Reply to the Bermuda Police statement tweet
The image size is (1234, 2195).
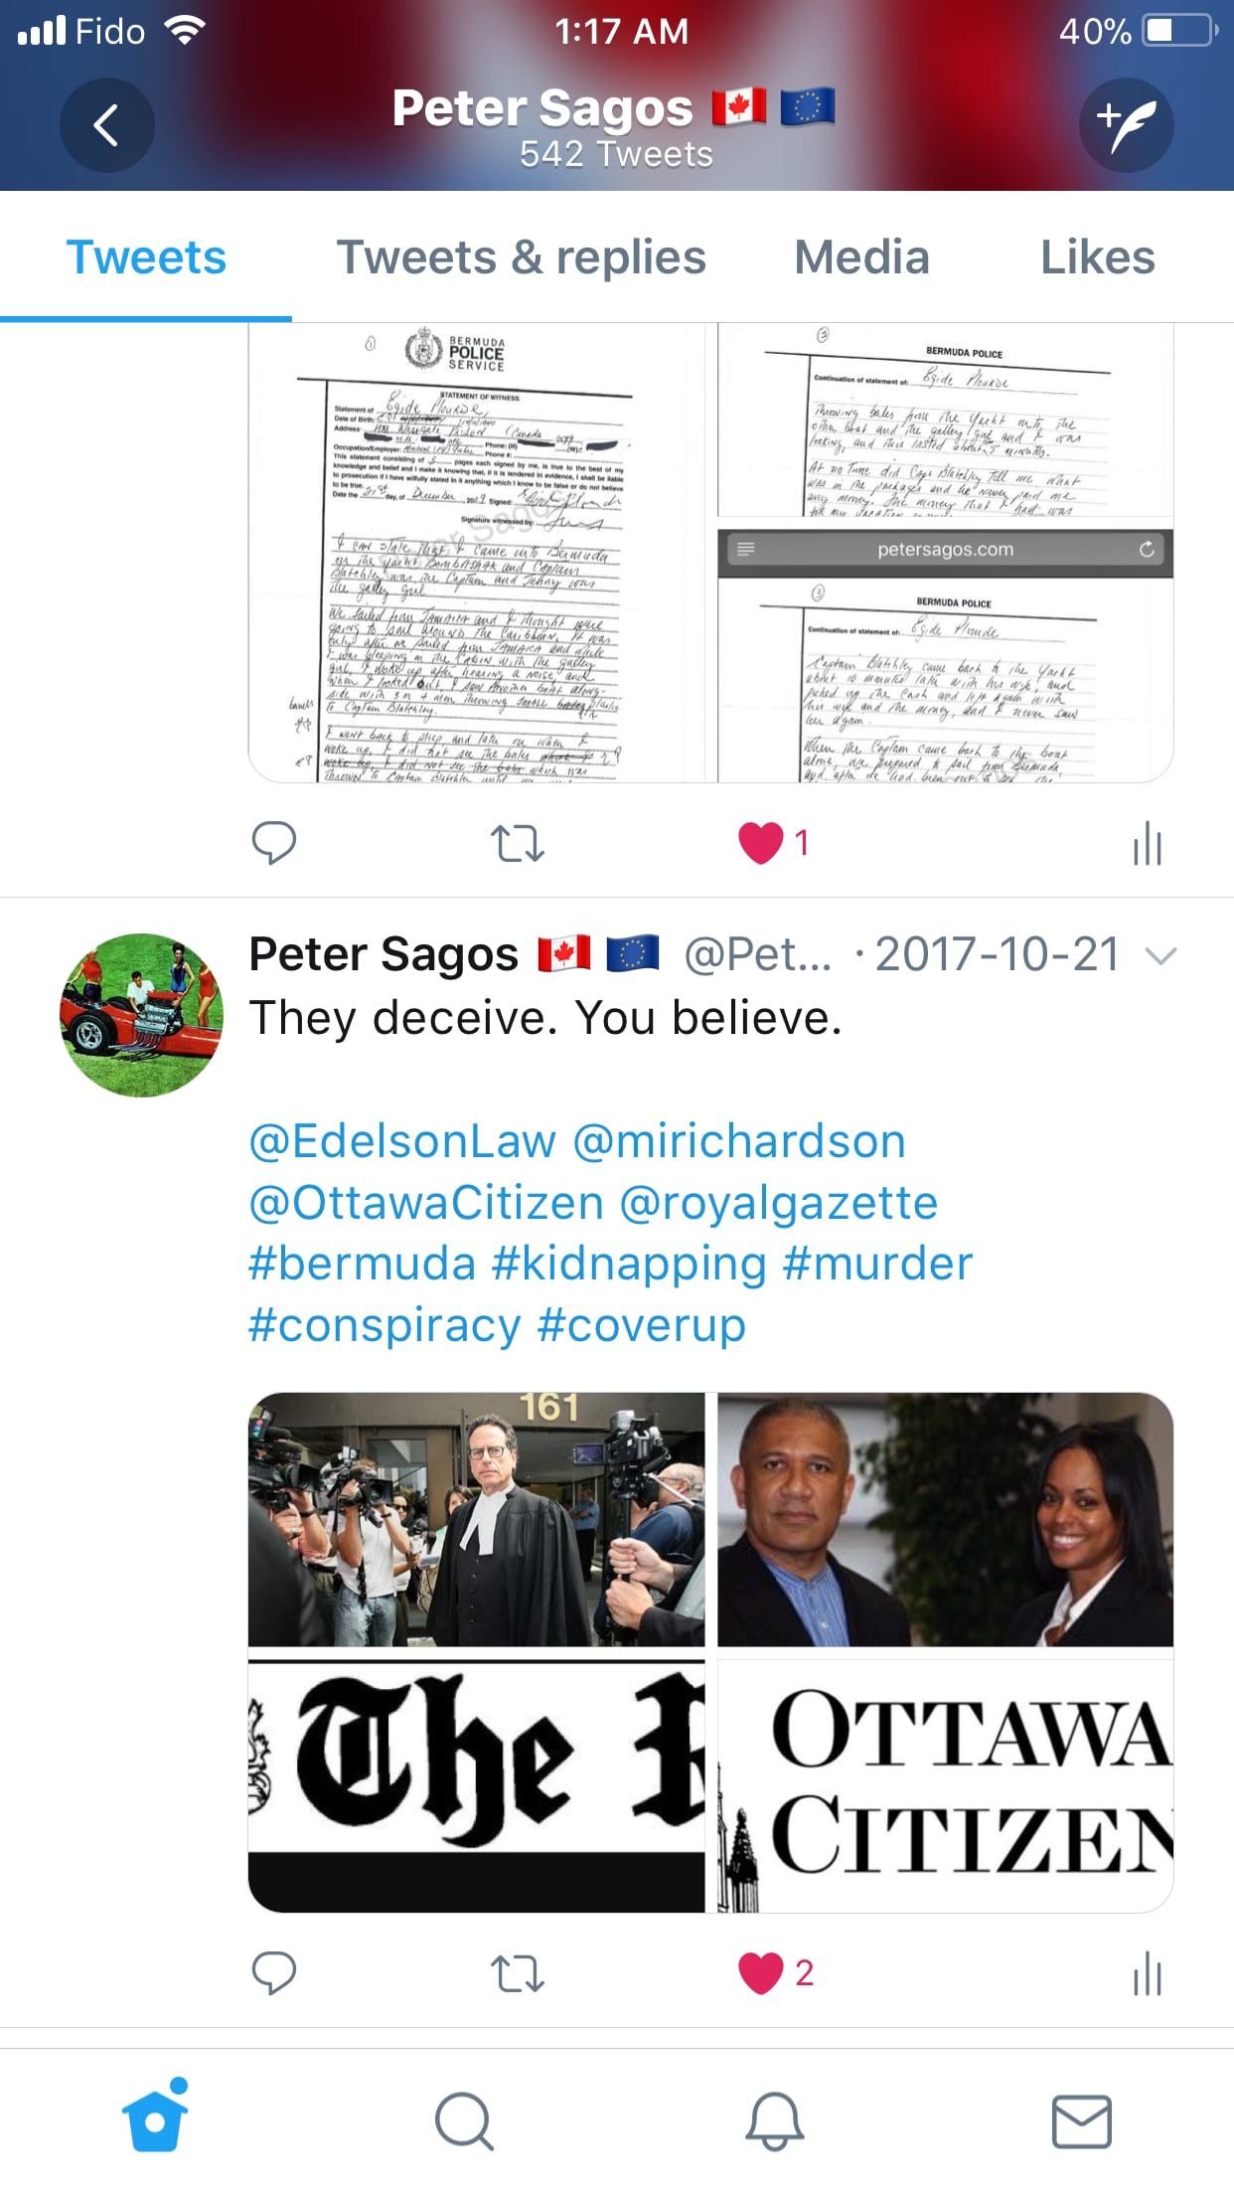pyautogui.click(x=273, y=843)
